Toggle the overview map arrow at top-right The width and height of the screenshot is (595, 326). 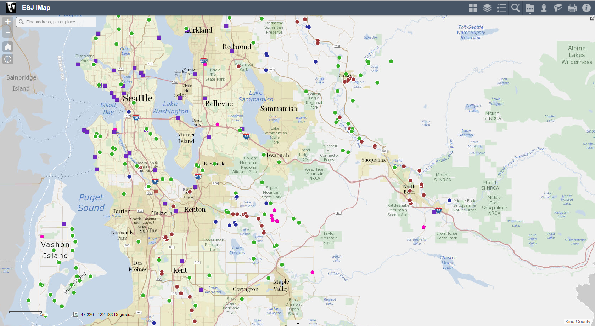point(592,18)
